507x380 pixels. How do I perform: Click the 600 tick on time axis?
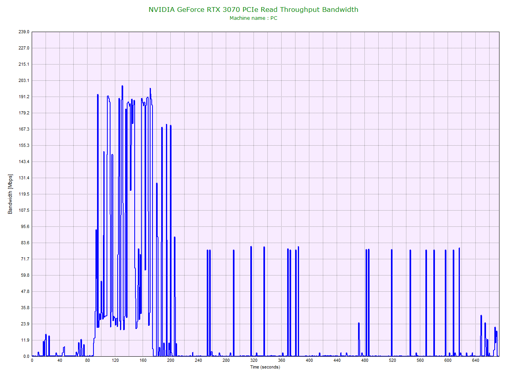(448, 360)
